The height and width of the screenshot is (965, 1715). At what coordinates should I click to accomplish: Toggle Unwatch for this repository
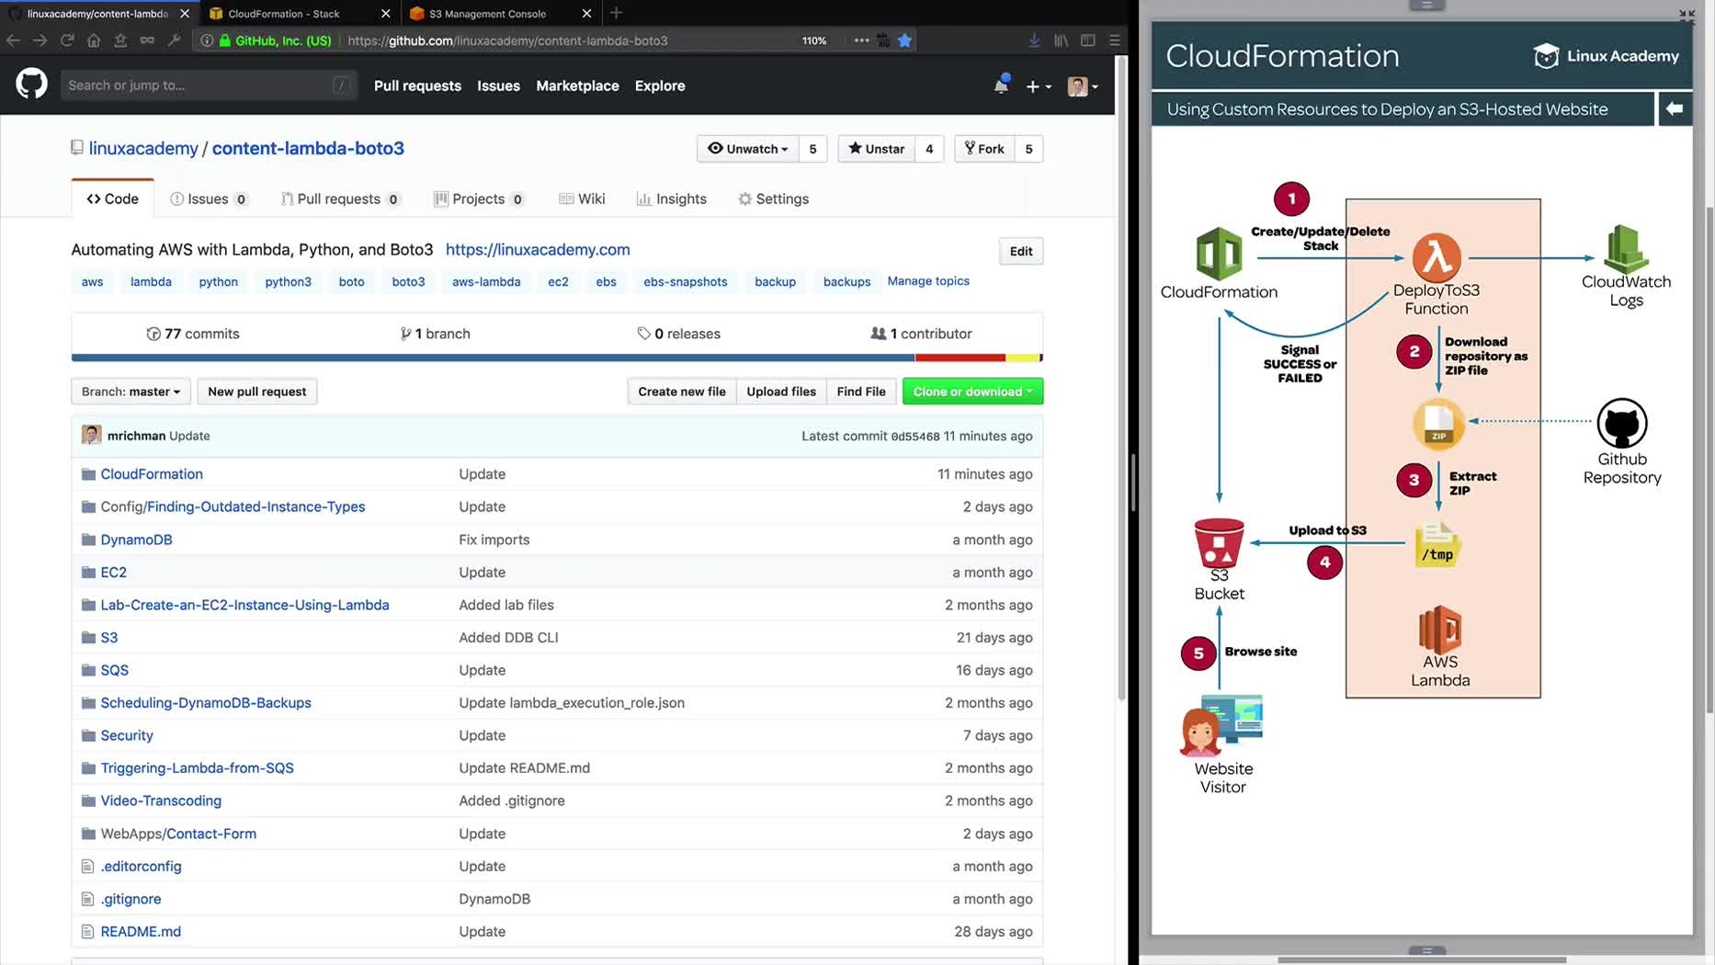(748, 149)
